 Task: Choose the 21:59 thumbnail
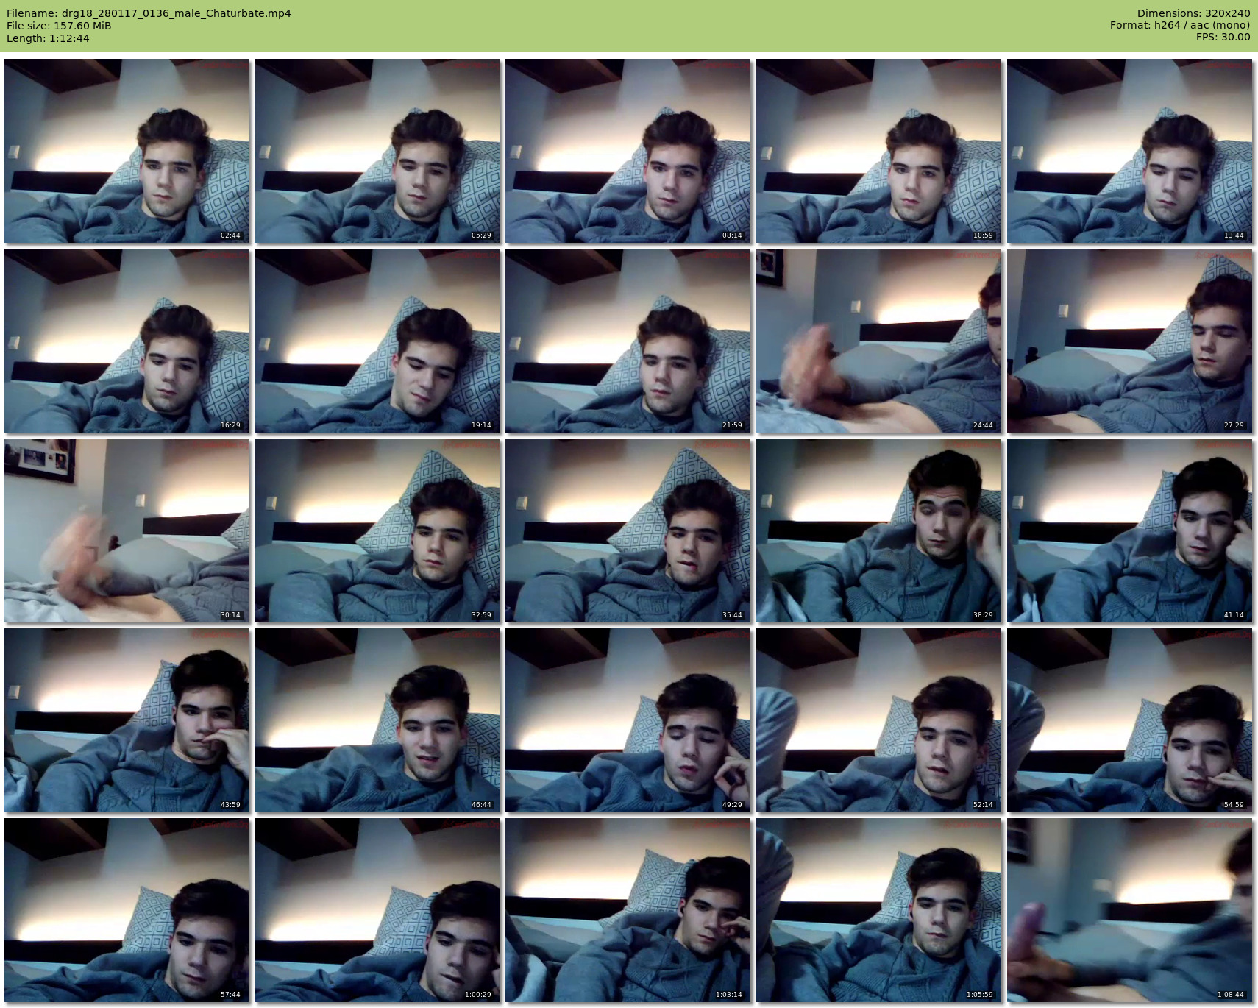[x=628, y=341]
